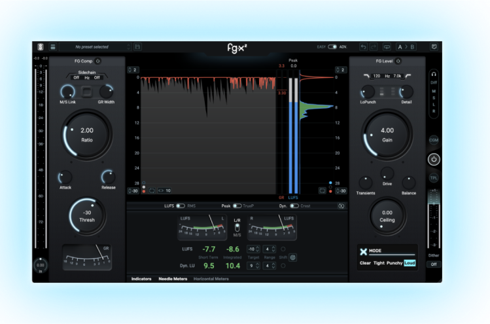The image size is (490, 324).
Task: Toggle Peak to TrueP measurement
Action: [237, 206]
